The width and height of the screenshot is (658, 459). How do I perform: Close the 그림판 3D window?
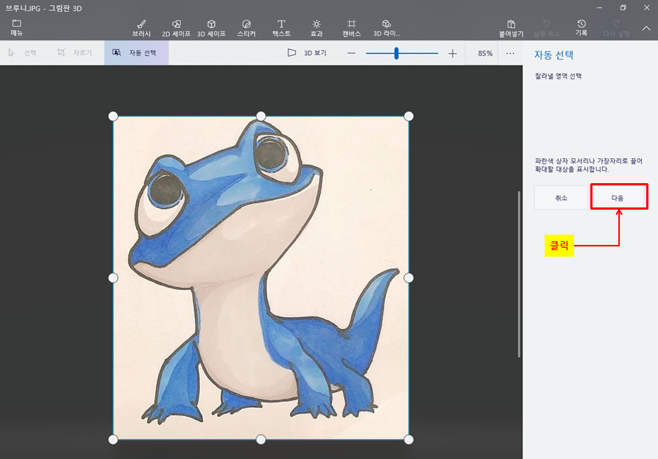[x=647, y=7]
